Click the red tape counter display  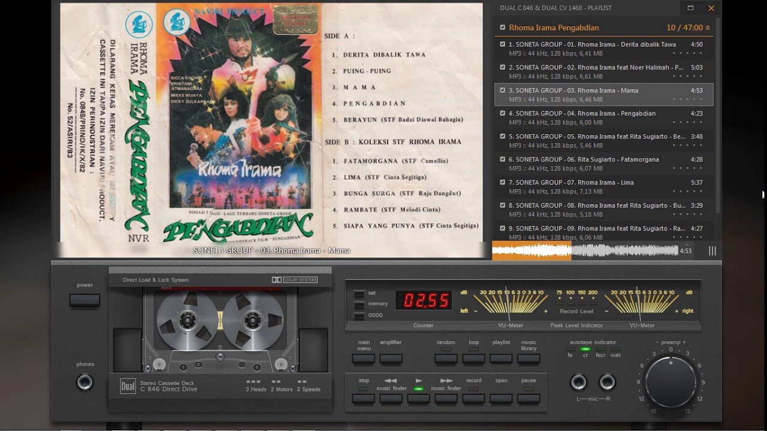pos(423,301)
